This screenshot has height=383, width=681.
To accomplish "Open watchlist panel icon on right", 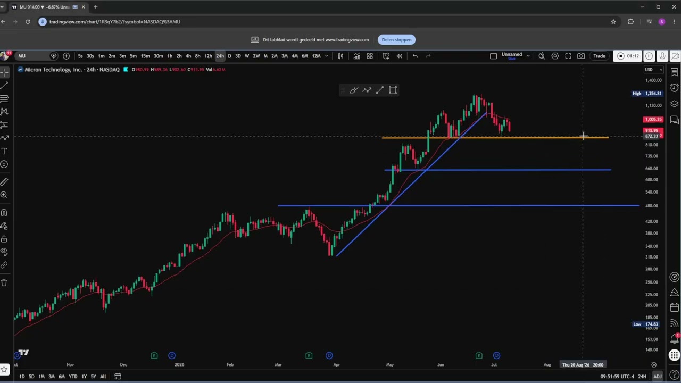I will [x=675, y=72].
